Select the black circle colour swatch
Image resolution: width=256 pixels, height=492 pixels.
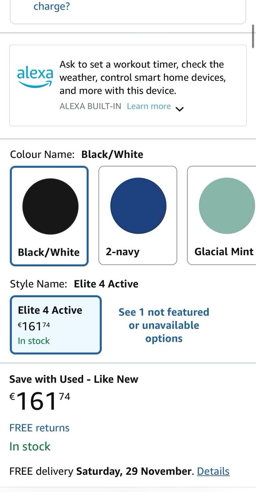(x=50, y=206)
